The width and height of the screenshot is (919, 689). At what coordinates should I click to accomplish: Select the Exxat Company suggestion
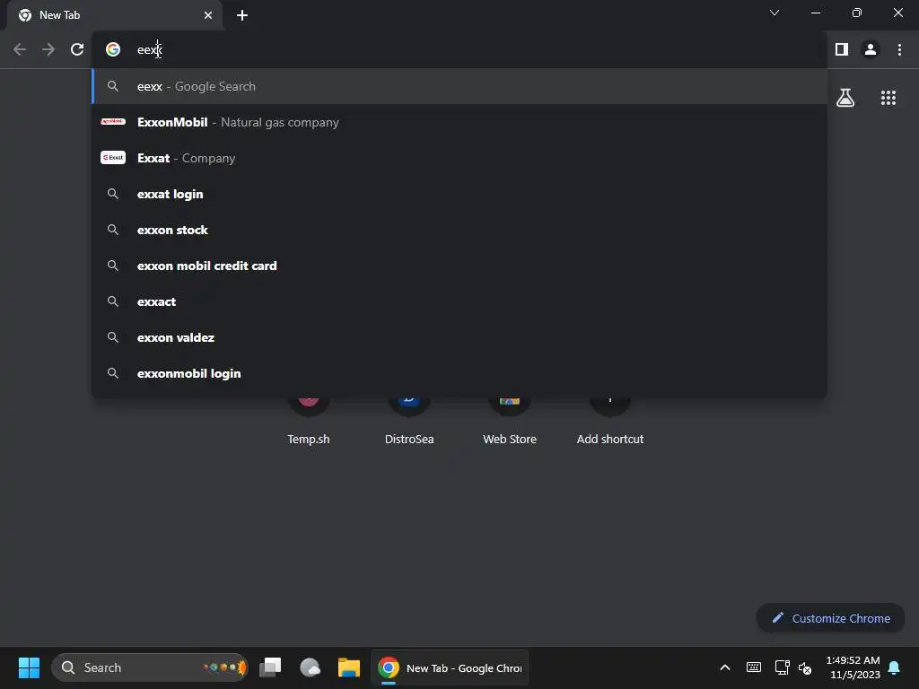pos(459,158)
